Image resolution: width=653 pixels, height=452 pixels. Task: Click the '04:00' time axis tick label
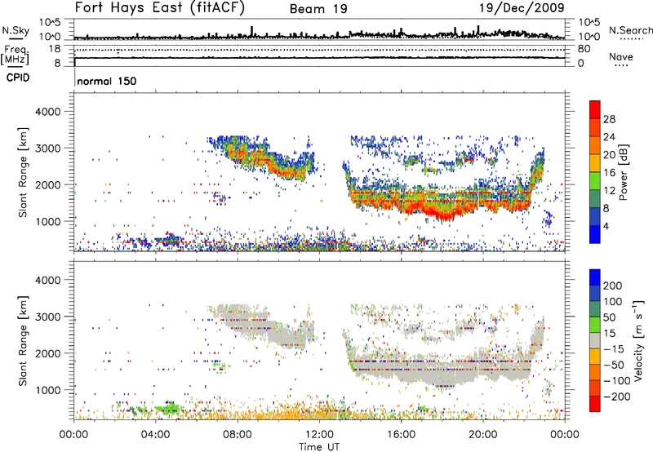[x=156, y=435]
